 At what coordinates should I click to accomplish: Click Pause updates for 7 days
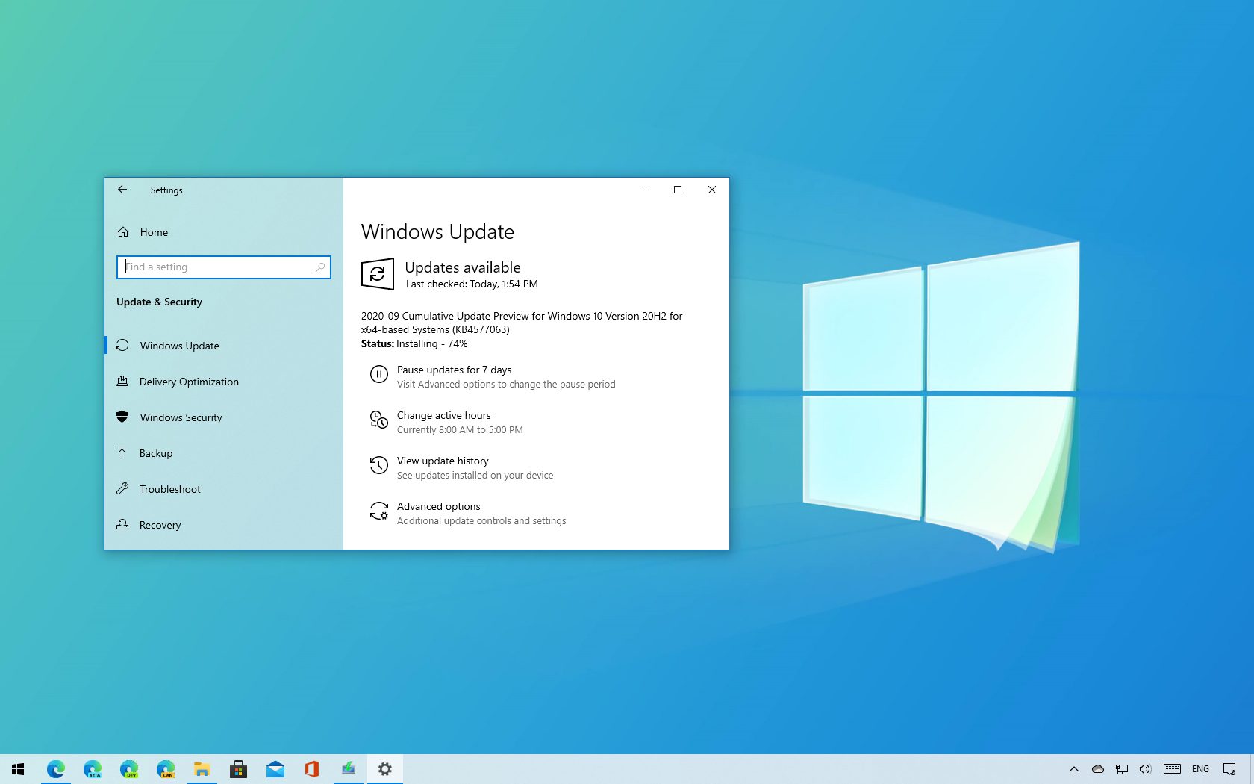tap(454, 370)
